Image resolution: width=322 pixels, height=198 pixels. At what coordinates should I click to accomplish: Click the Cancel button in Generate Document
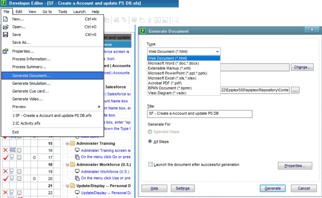304,188
